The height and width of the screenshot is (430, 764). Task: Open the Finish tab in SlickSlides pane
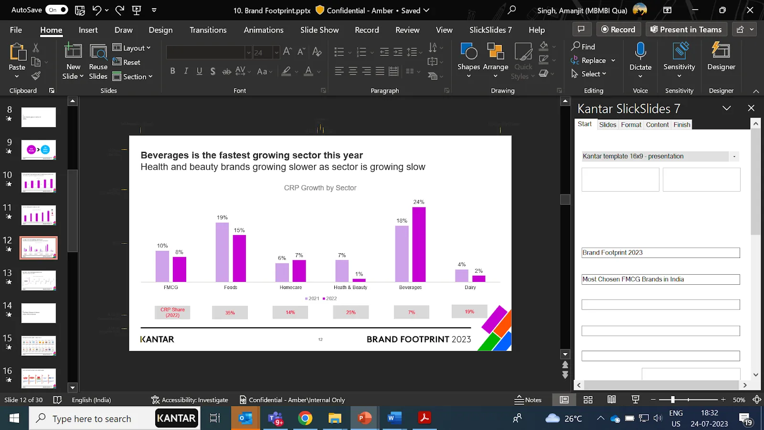(x=682, y=125)
